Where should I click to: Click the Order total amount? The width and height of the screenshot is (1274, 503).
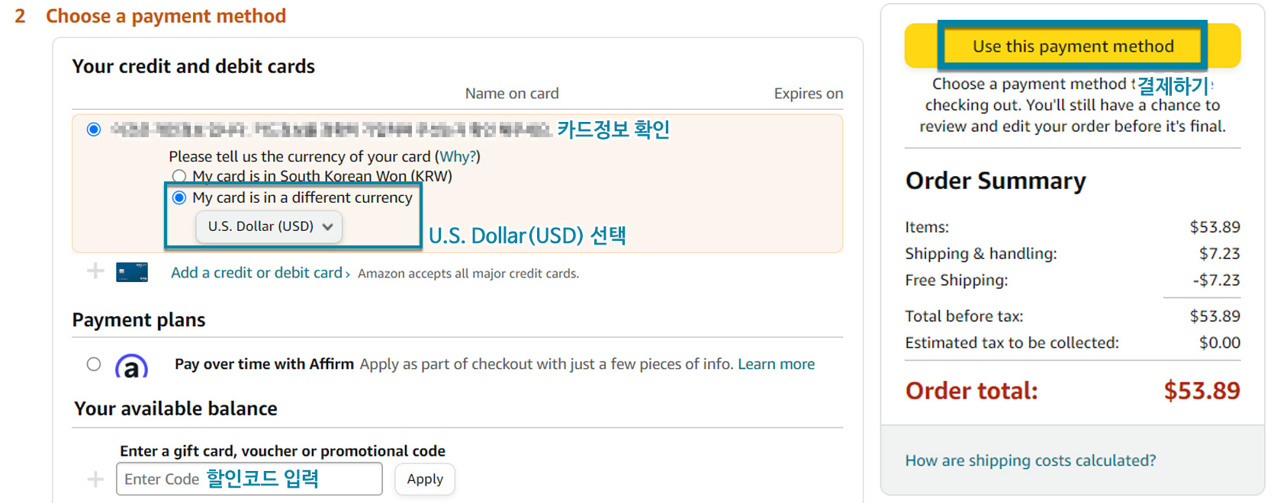[1202, 390]
